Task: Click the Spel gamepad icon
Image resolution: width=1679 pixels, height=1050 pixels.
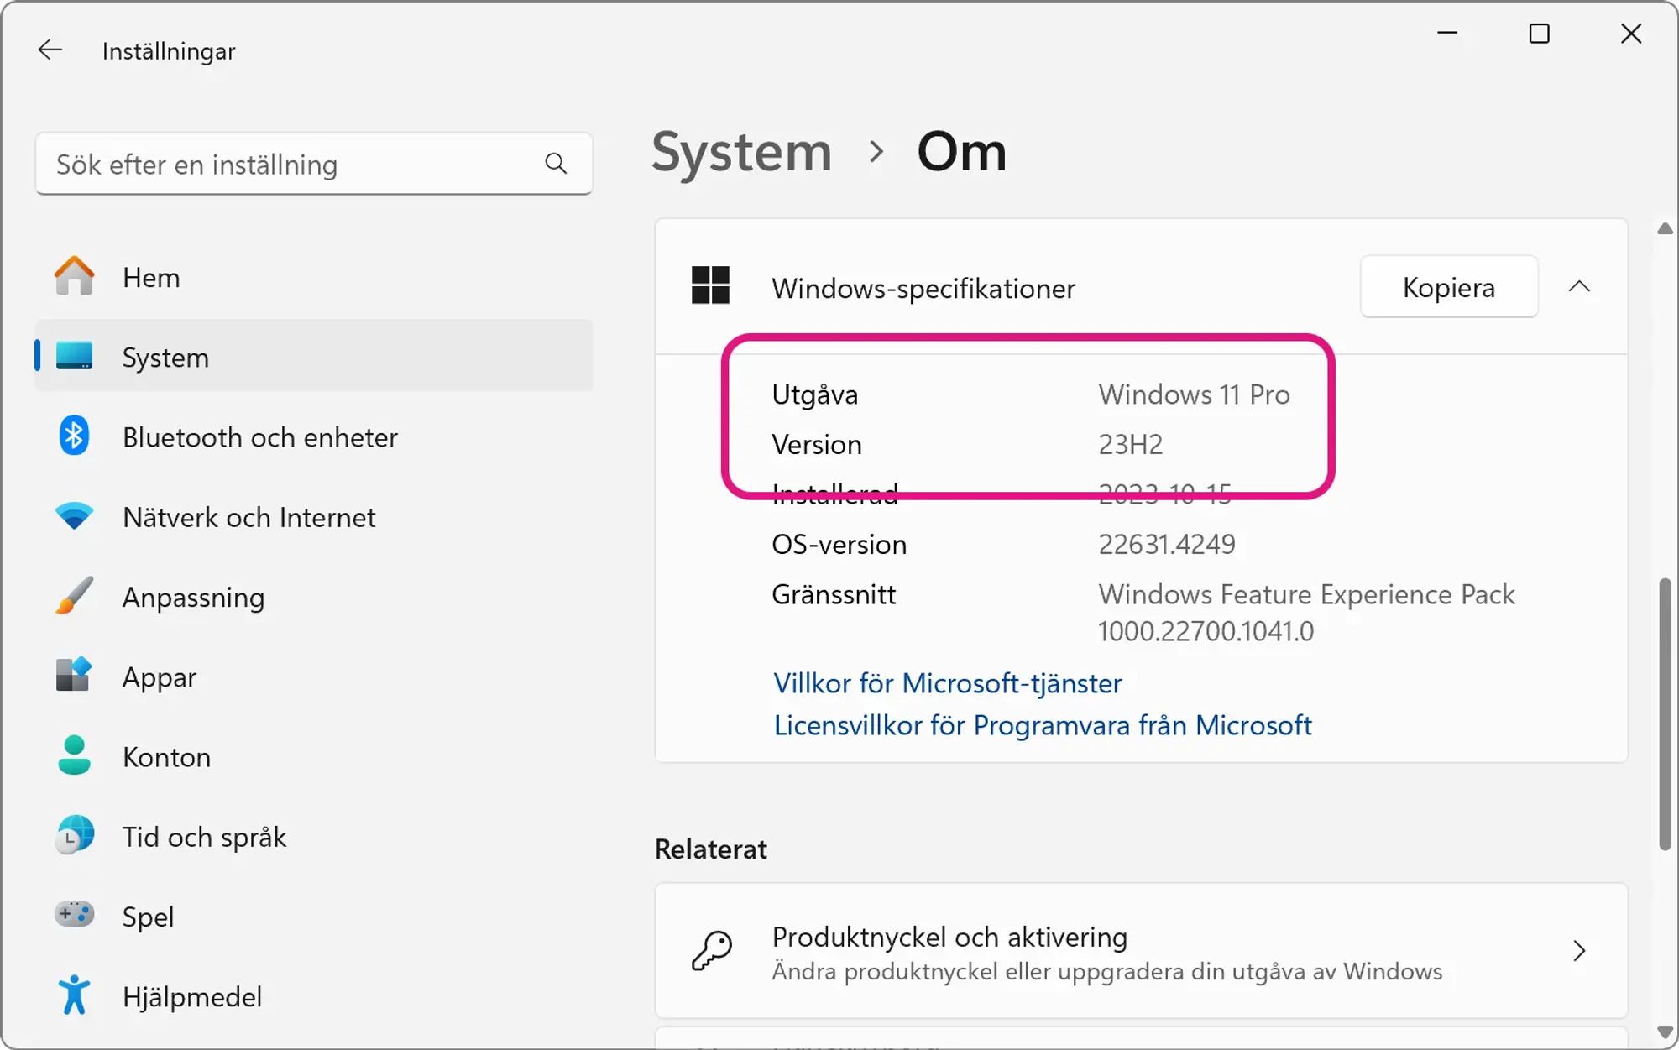Action: [x=75, y=913]
